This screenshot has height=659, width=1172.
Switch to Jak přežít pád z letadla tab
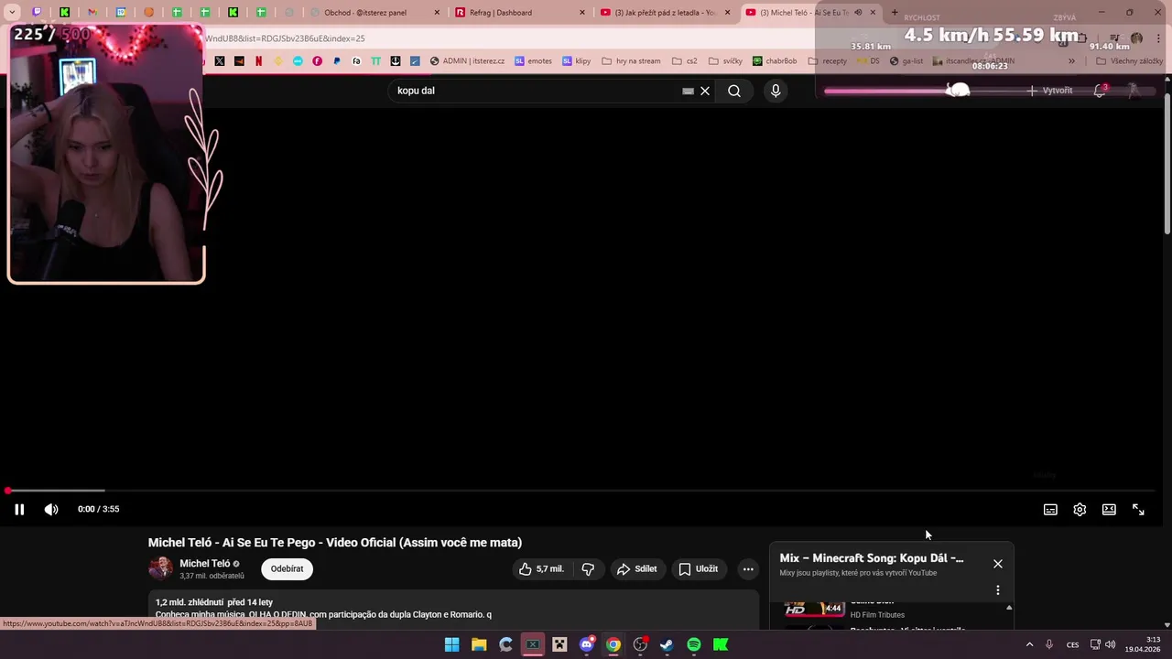coord(664,13)
